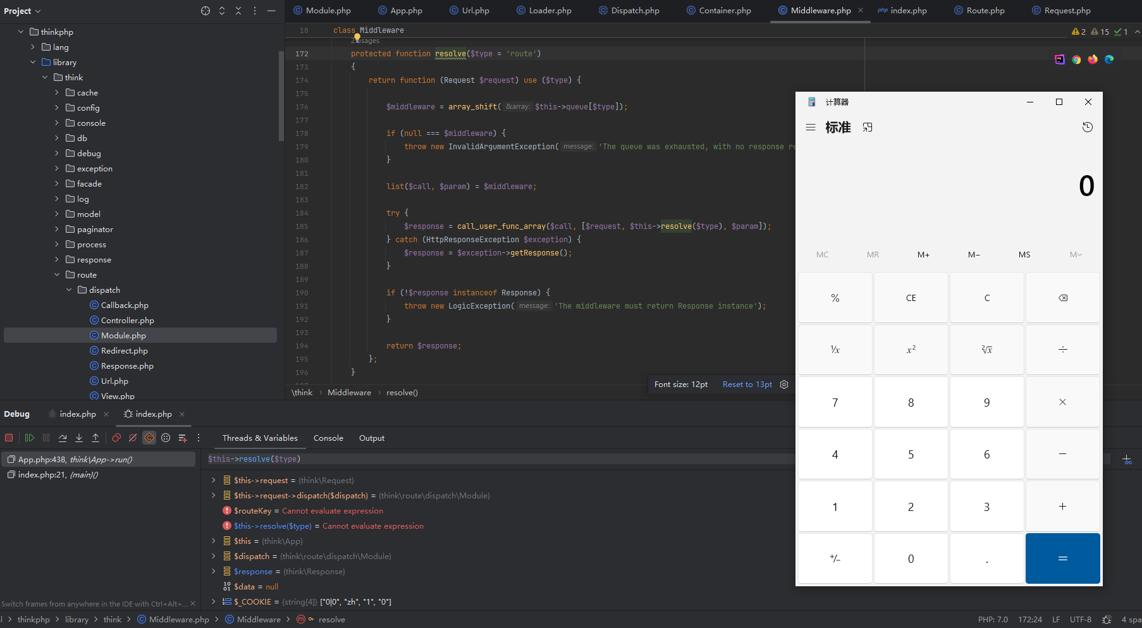This screenshot has width=1142, height=628.
Task: Collapse the dispatch folder in project tree
Action: coord(69,290)
